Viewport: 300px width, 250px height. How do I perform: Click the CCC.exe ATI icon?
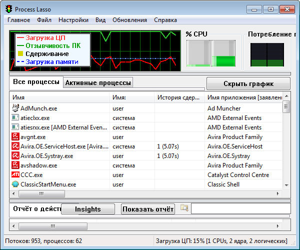[15, 174]
